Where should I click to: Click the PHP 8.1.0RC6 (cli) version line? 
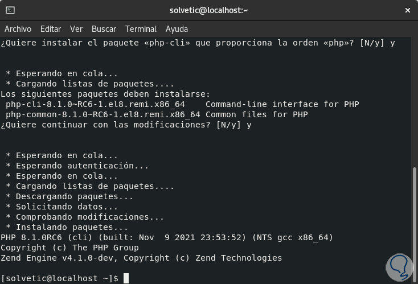coord(166,237)
